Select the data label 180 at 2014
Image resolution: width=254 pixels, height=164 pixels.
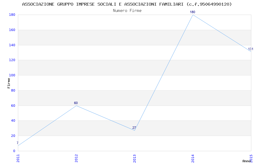[x=192, y=12]
